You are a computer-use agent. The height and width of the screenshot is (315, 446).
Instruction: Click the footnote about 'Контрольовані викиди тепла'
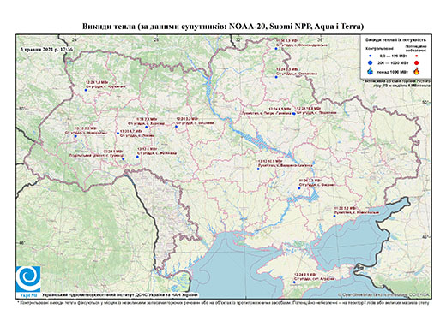223,302
